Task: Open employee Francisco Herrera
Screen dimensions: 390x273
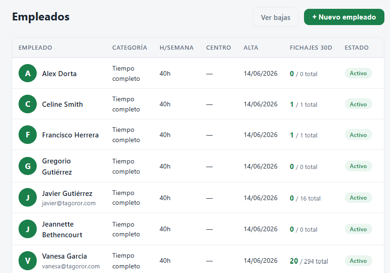Action: [x=70, y=135]
